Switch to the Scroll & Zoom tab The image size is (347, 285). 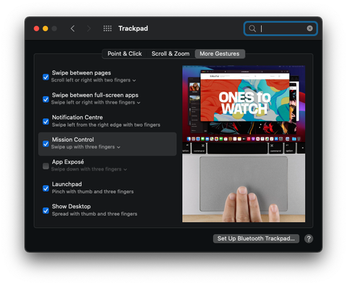click(171, 54)
